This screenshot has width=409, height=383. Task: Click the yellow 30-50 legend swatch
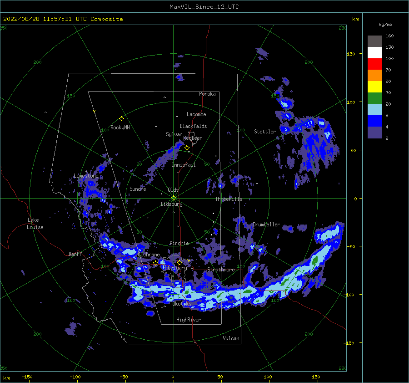point(374,87)
